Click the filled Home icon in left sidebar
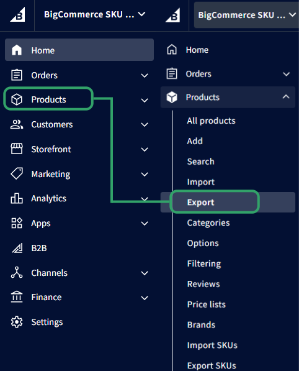 pyautogui.click(x=17, y=50)
